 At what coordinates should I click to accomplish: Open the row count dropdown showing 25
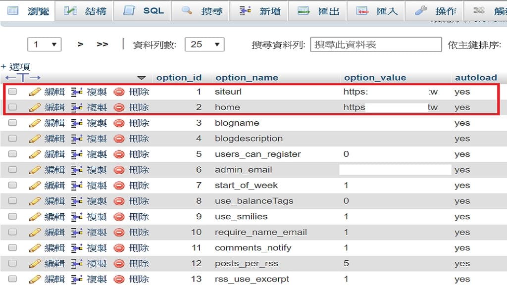[x=204, y=45]
